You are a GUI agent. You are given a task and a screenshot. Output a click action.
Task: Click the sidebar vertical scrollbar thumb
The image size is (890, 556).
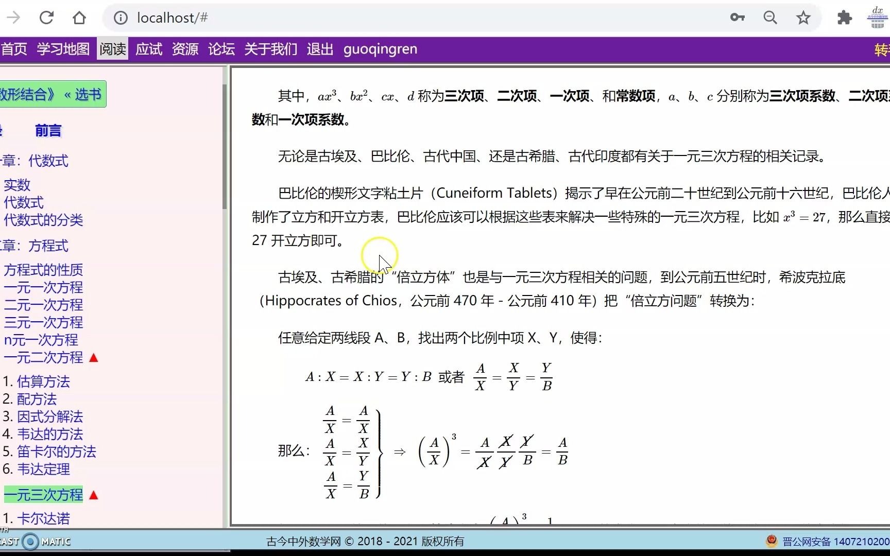click(225, 147)
